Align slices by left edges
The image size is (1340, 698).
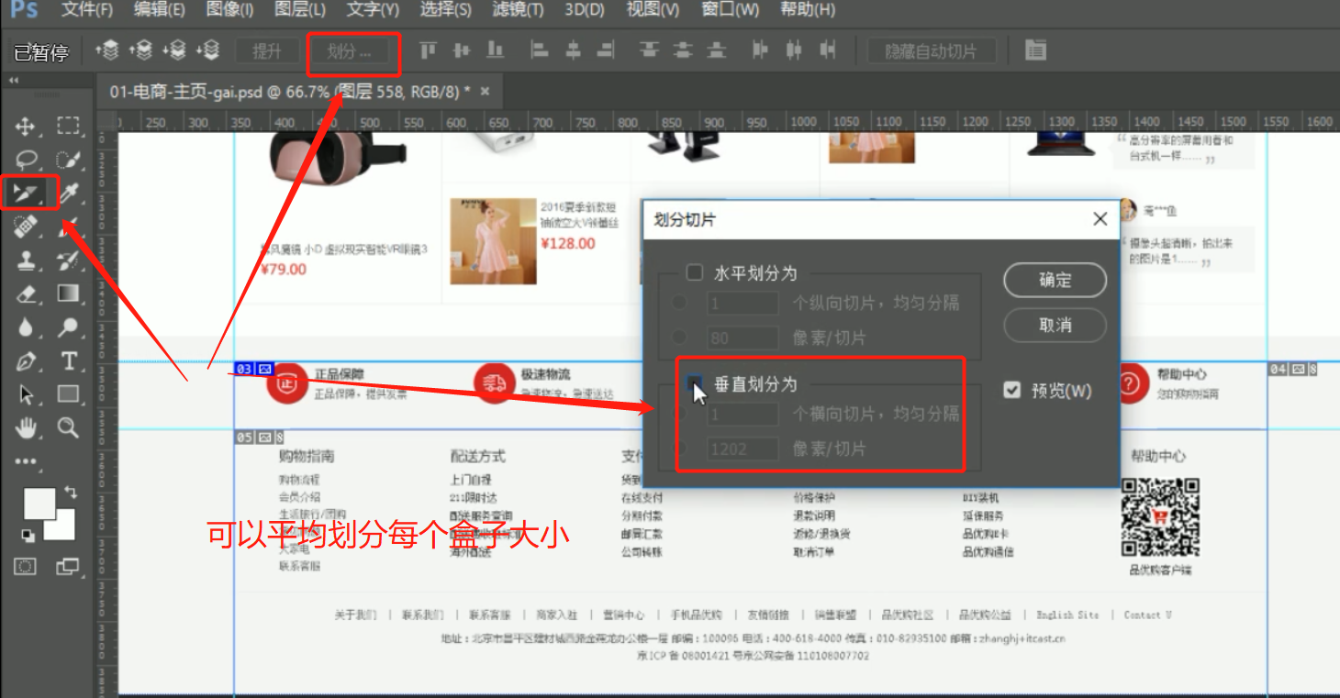point(540,50)
